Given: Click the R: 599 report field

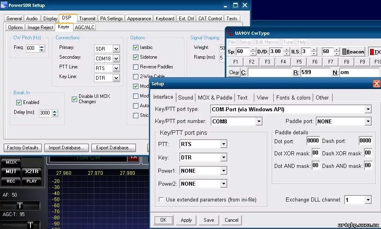Looking at the screenshot, I should [x=315, y=72].
